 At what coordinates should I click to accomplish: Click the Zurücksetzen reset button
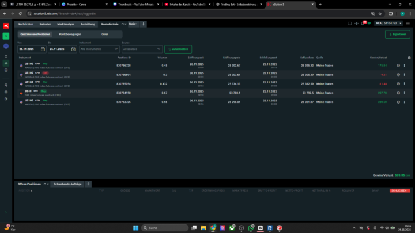(178, 49)
